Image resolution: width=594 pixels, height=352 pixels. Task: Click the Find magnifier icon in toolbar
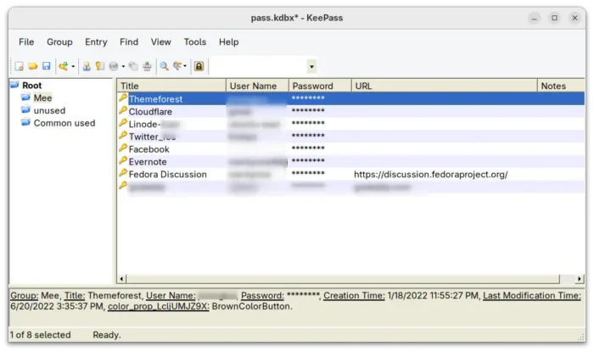click(x=164, y=66)
